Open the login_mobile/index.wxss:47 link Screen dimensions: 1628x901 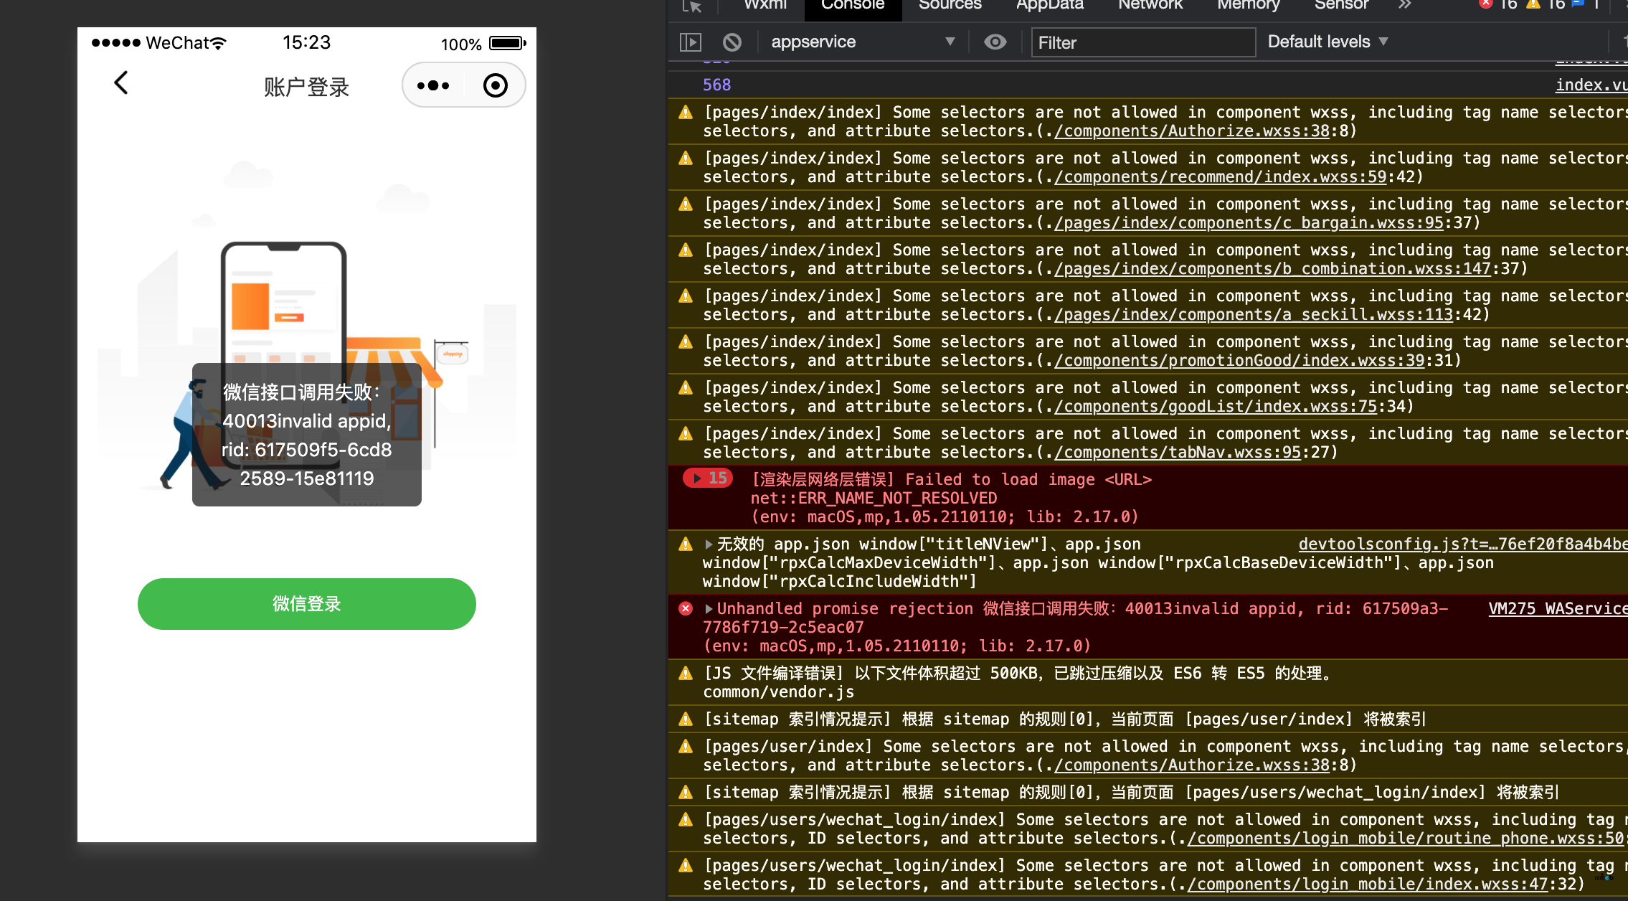point(1368,885)
